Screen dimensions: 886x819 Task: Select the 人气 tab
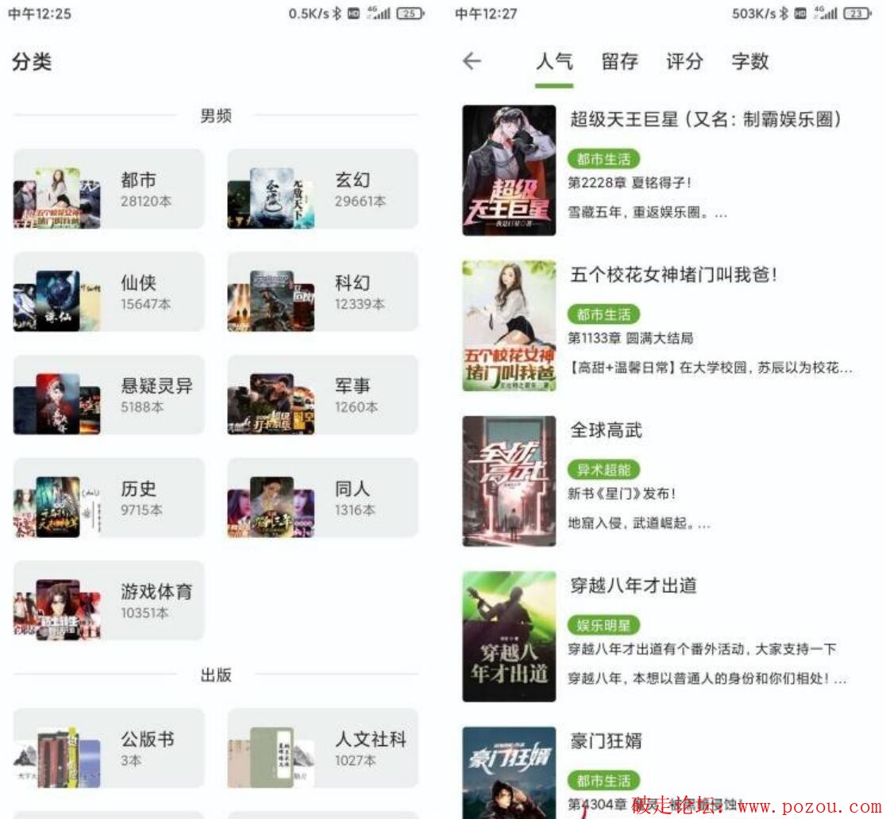coord(554,61)
